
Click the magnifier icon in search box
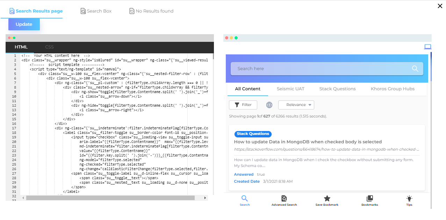[415, 69]
